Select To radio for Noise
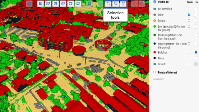199x112 pixels. [196, 58]
